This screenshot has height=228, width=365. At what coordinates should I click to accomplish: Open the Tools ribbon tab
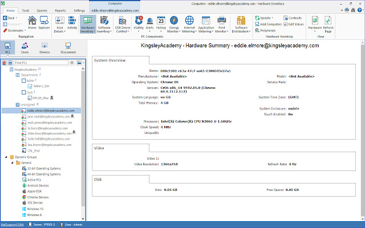26,10
